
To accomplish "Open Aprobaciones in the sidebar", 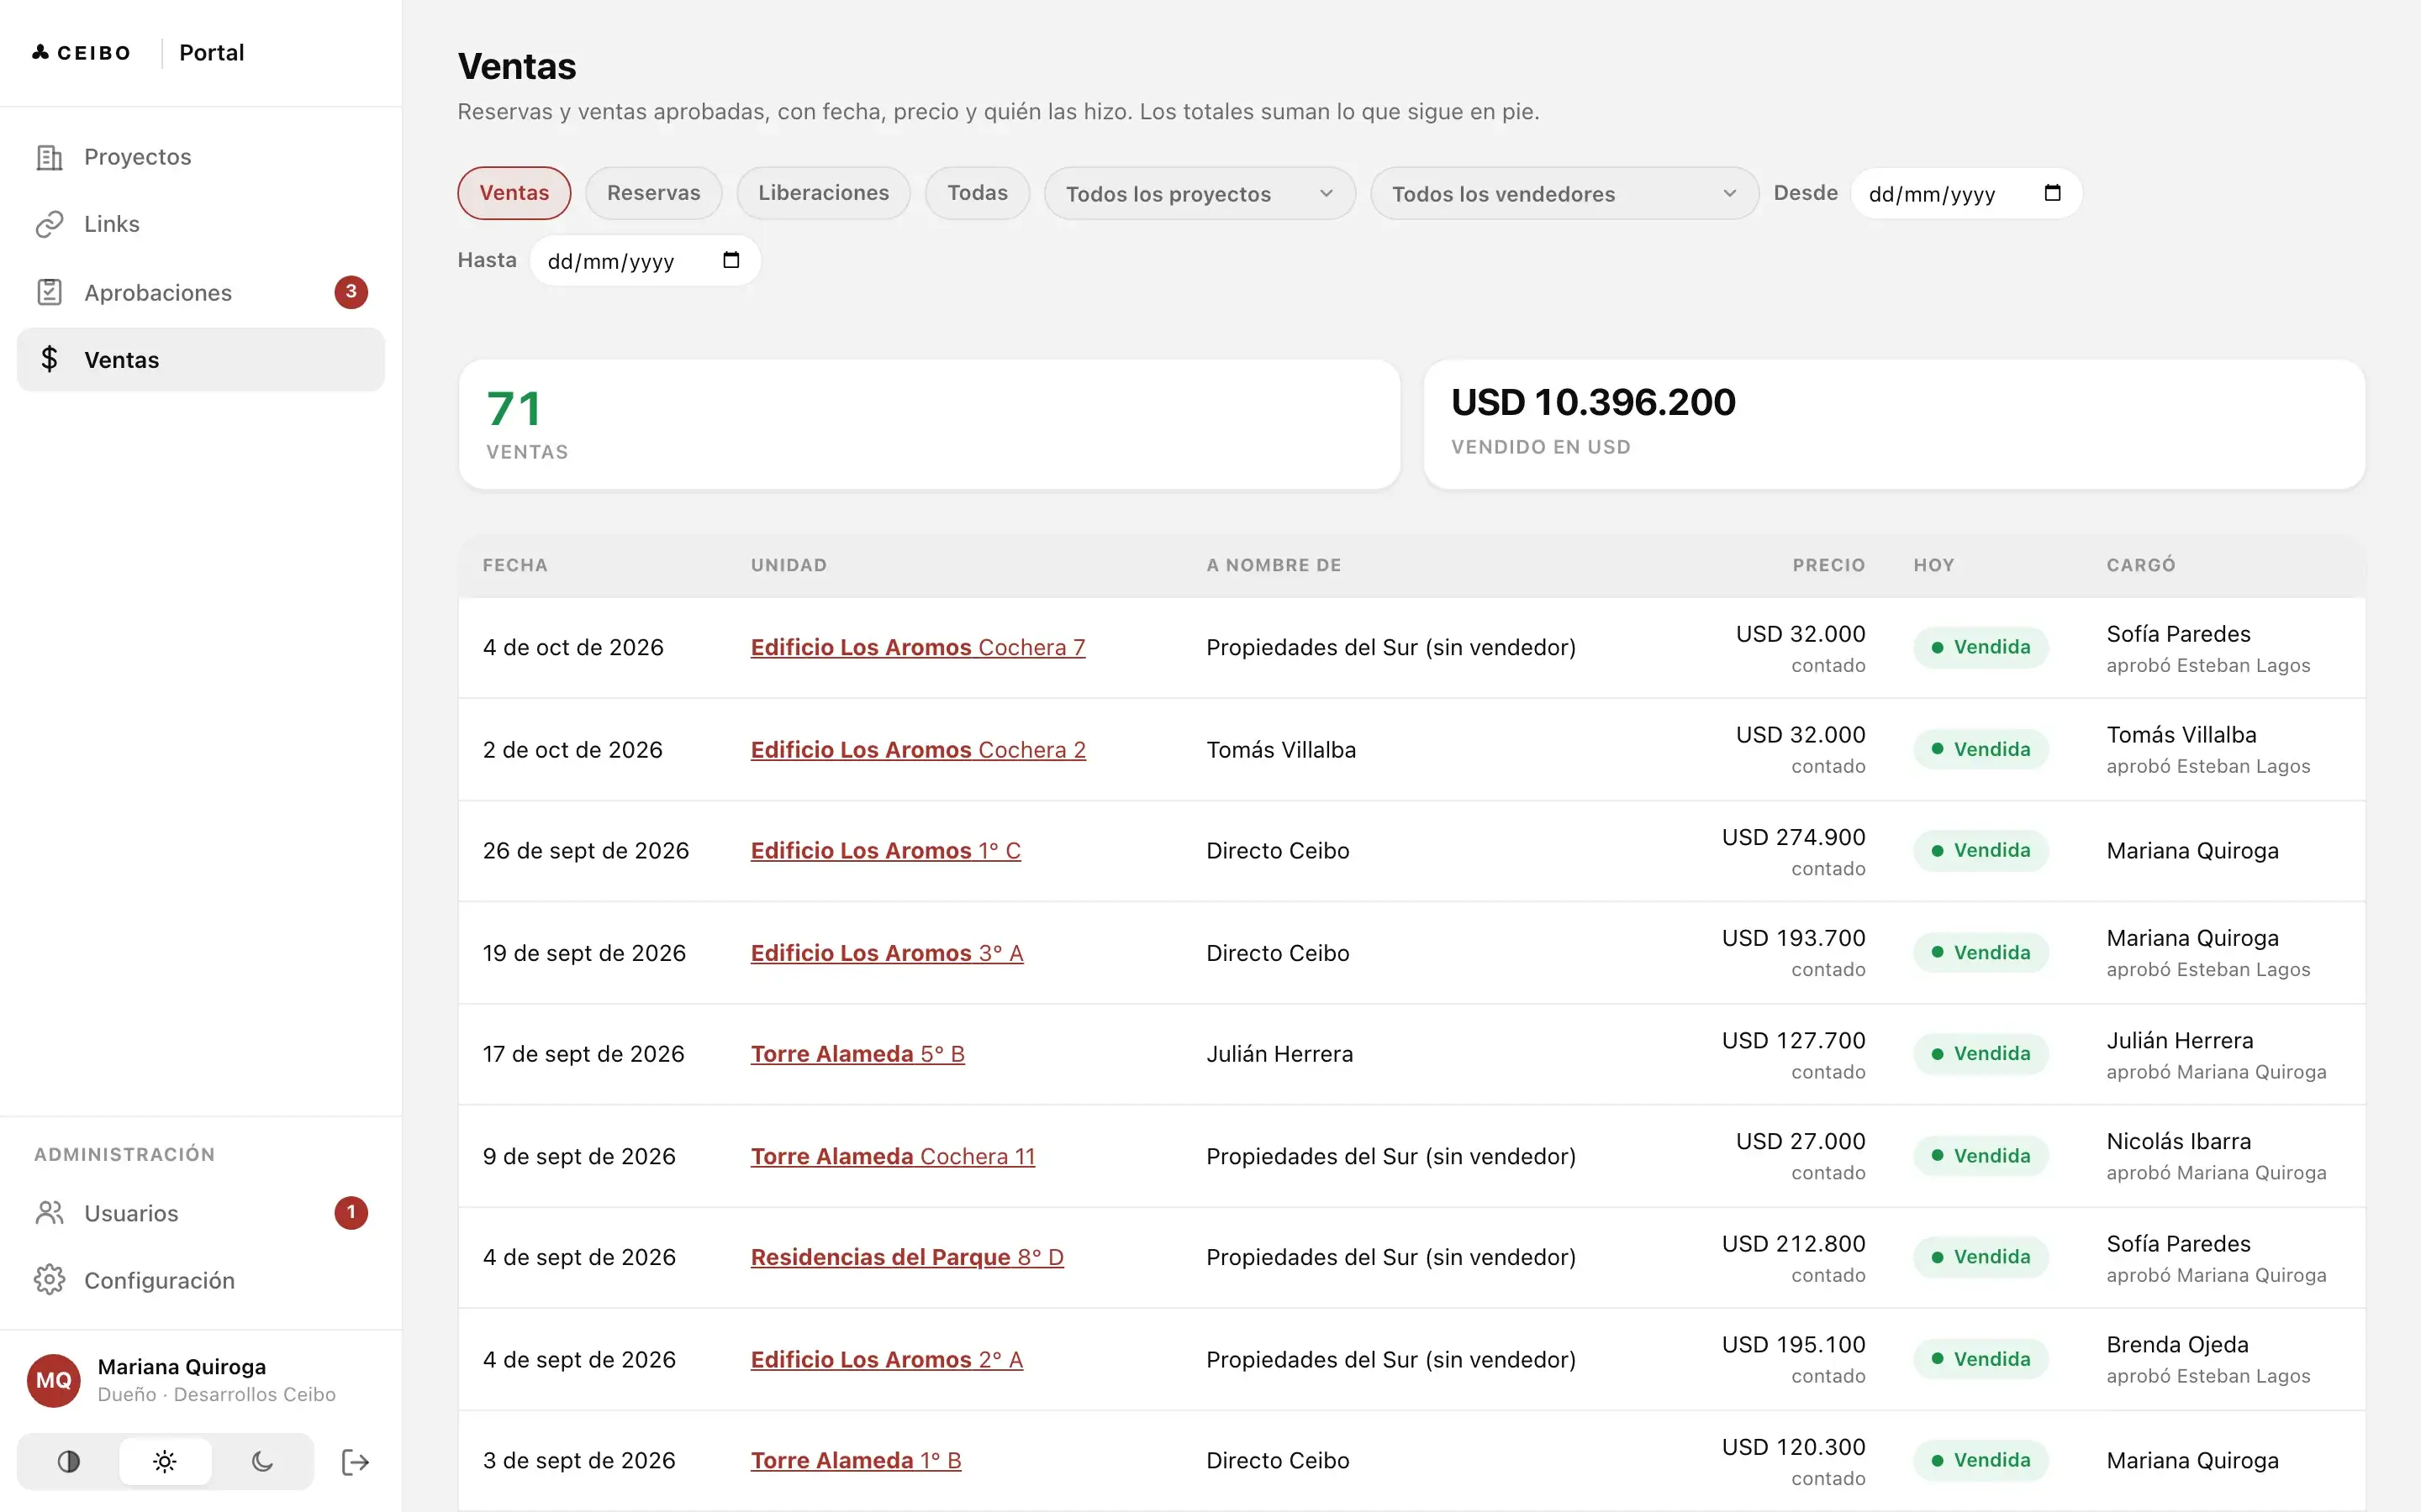I will tap(201, 292).
